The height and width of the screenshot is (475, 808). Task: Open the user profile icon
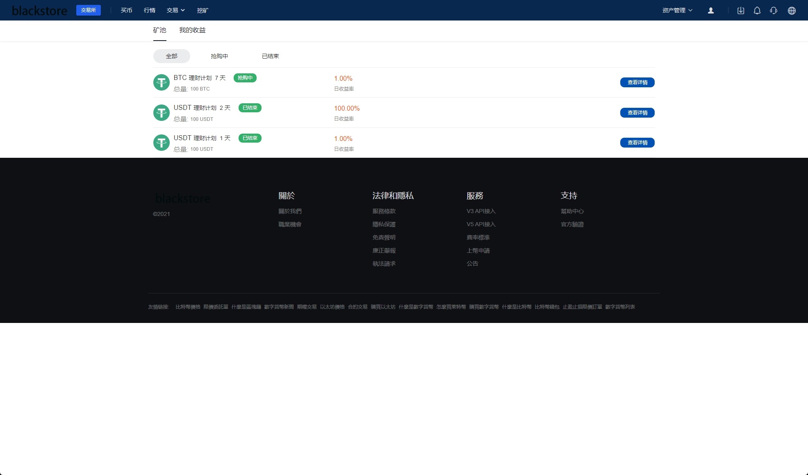click(711, 11)
